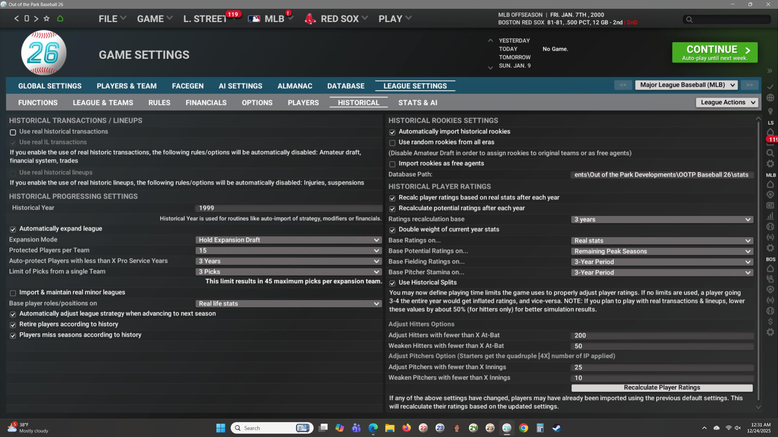Click the dollar sign icon in right sidebar
This screenshot has height=437, width=778.
point(770,321)
